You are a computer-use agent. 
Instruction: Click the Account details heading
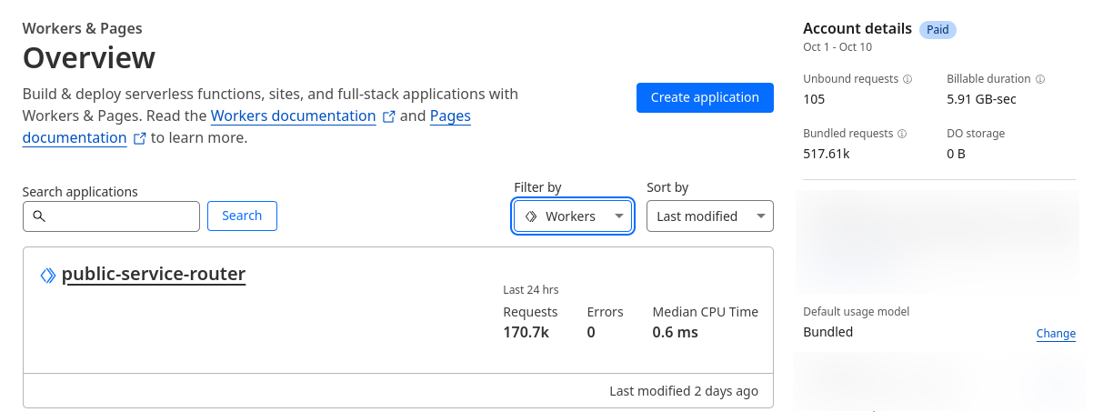click(x=857, y=29)
